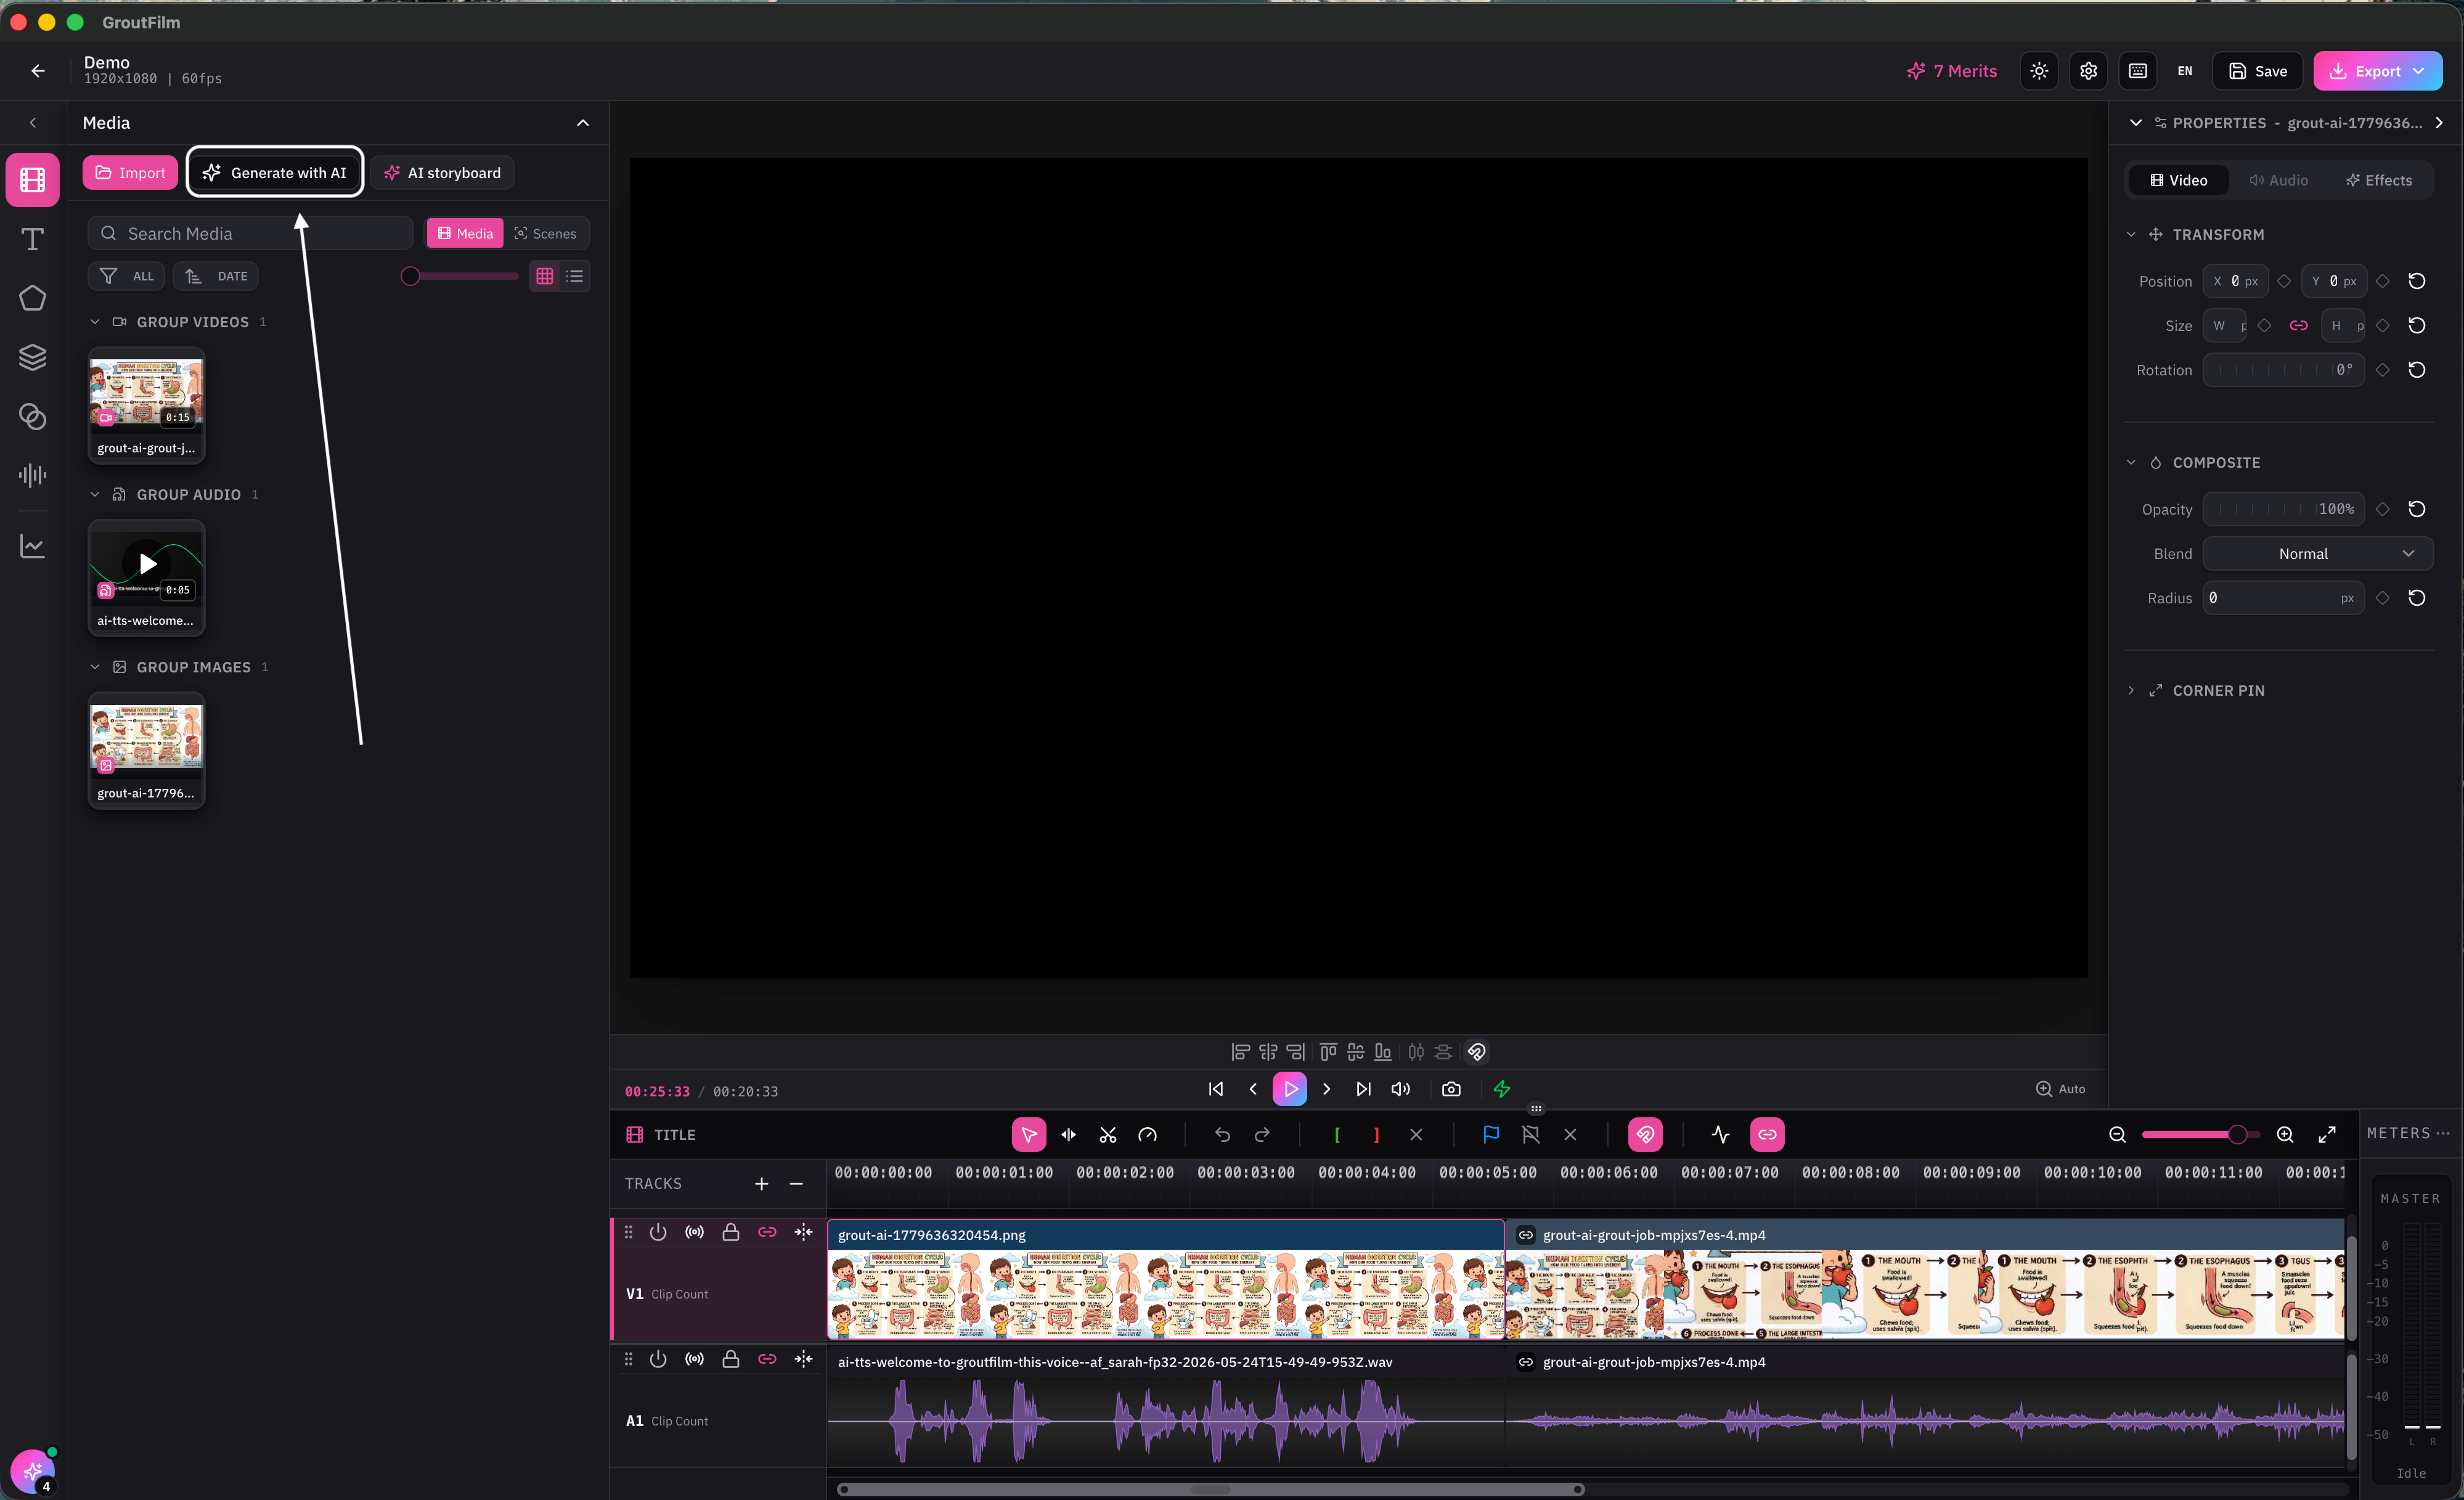Image resolution: width=2464 pixels, height=1500 pixels.
Task: Toggle the size aspect ratio link
Action: (x=2299, y=326)
